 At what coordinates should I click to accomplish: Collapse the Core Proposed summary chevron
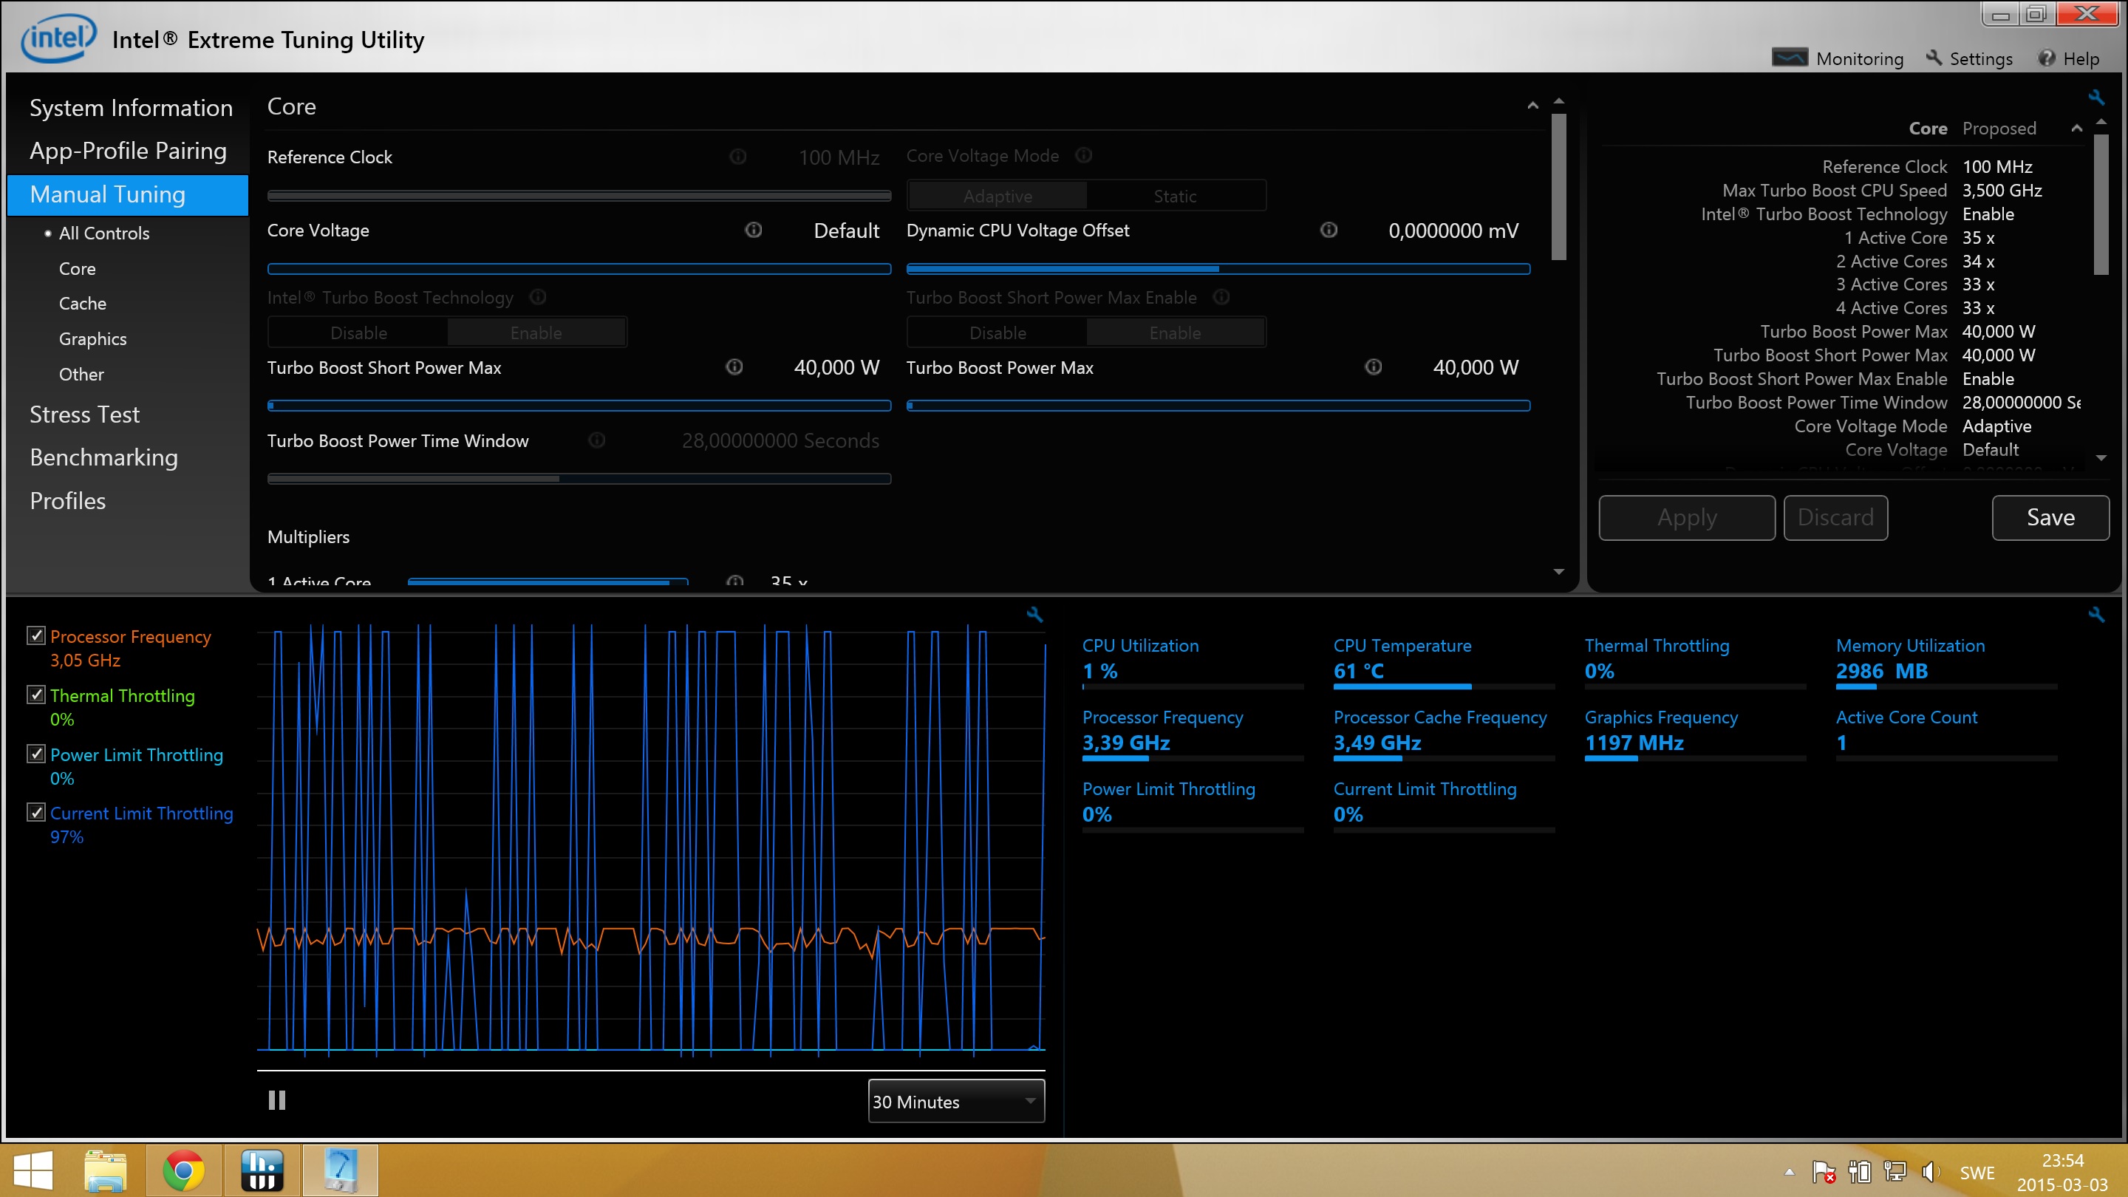(x=2076, y=128)
